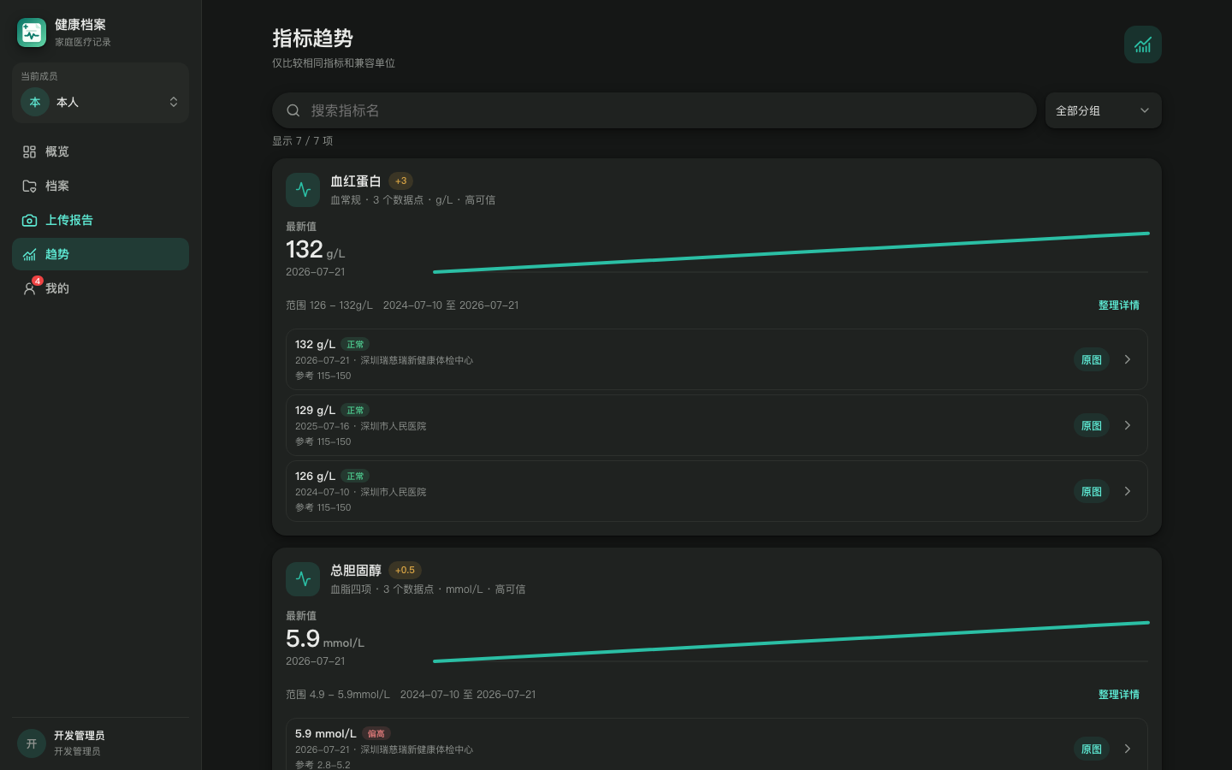Click the 我的 profile icon with badge
This screenshot has width=1232, height=770.
tap(30, 287)
